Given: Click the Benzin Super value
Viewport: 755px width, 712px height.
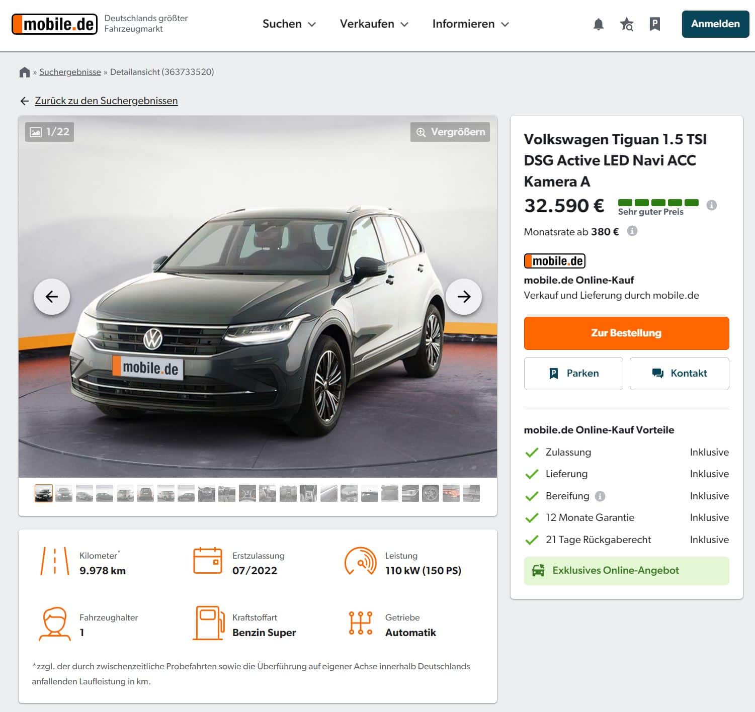Looking at the screenshot, I should [264, 633].
